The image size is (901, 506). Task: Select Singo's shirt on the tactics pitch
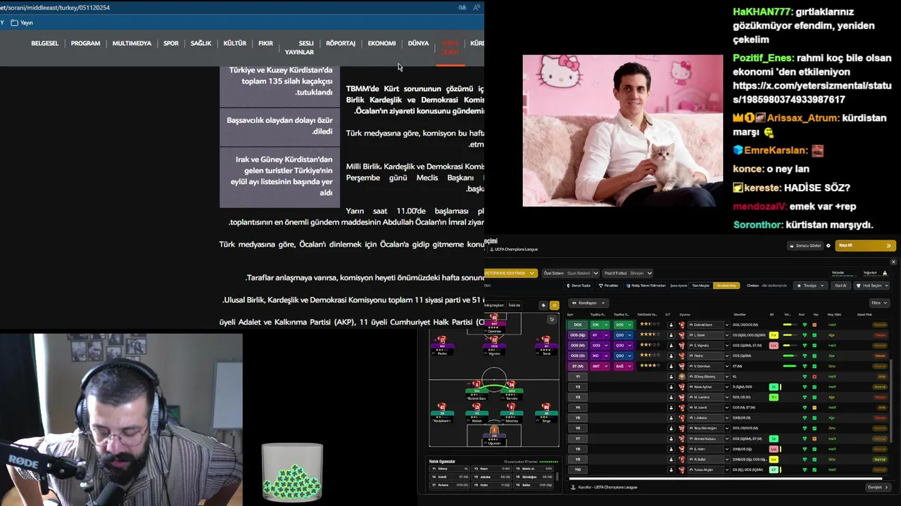546,407
